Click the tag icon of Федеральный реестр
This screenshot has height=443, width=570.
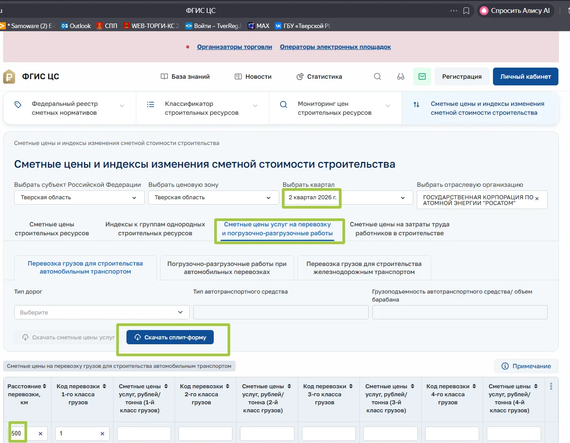click(18, 105)
